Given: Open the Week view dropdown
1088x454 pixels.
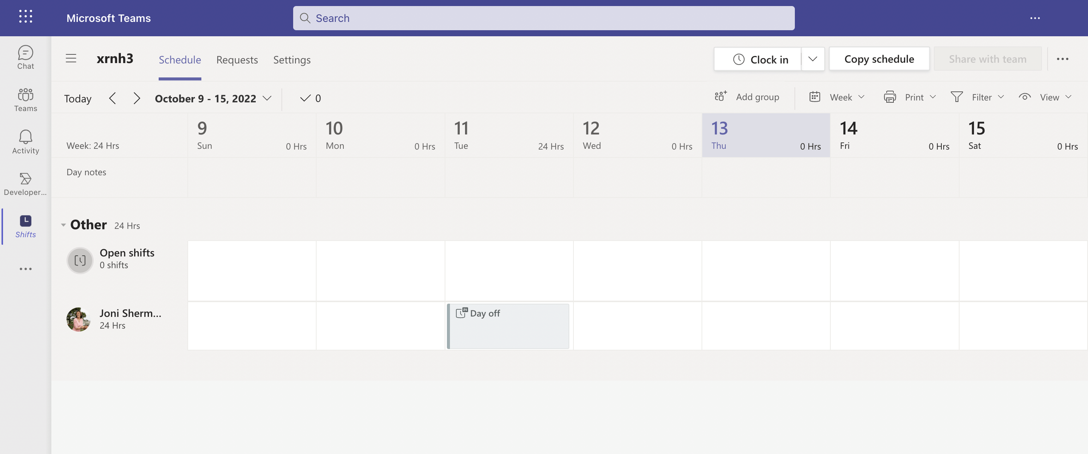Looking at the screenshot, I should pyautogui.click(x=837, y=97).
